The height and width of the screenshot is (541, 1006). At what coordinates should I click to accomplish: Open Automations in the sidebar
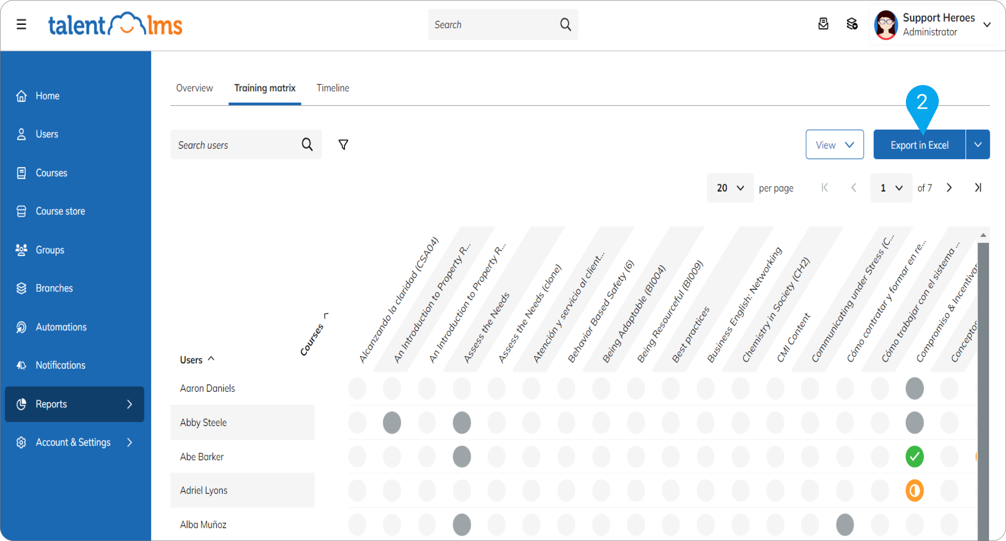click(x=61, y=327)
